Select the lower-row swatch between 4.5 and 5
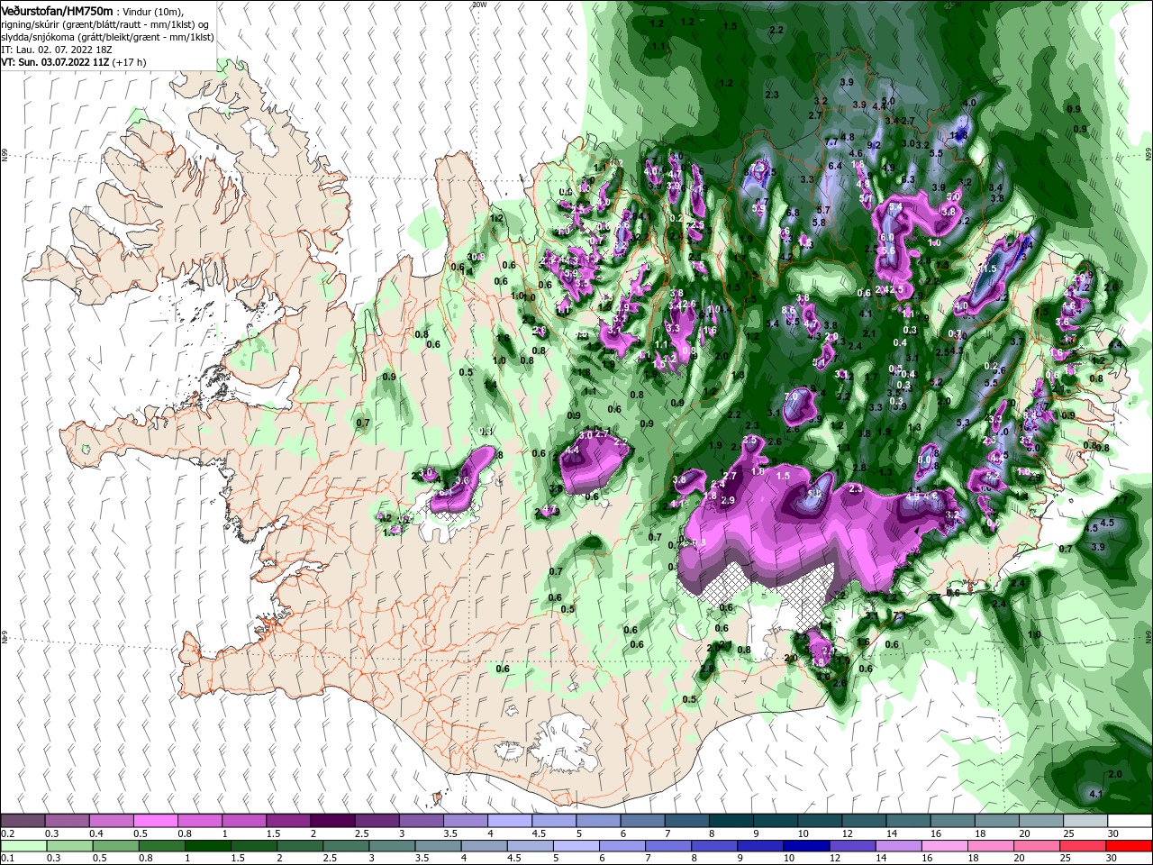The image size is (1153, 865). [531, 846]
